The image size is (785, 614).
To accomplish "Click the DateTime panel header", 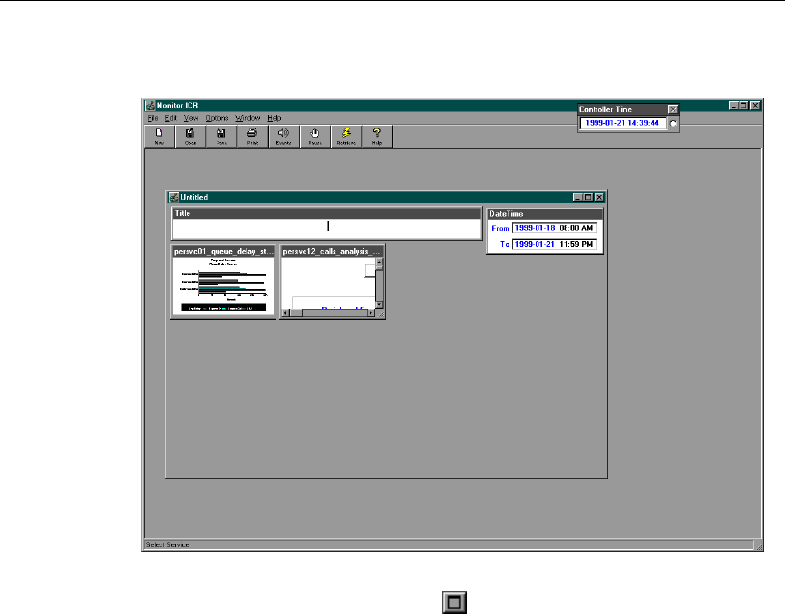I will click(x=544, y=214).
